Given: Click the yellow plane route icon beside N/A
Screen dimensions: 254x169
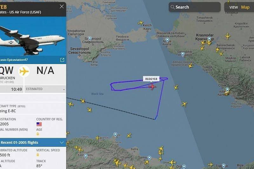Looking at the screenshot, I should pyautogui.click(x=24, y=71).
